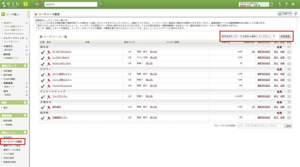Toggle public checkmark for 休眠顧客リスト
The height and width of the screenshot is (167, 300).
[42, 117]
